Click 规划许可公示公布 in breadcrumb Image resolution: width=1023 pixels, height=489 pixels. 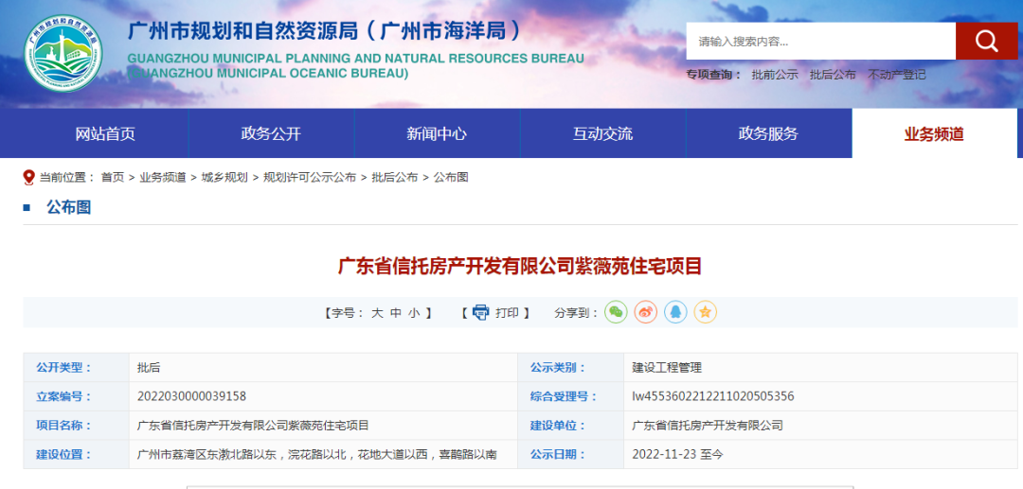pyautogui.click(x=310, y=177)
